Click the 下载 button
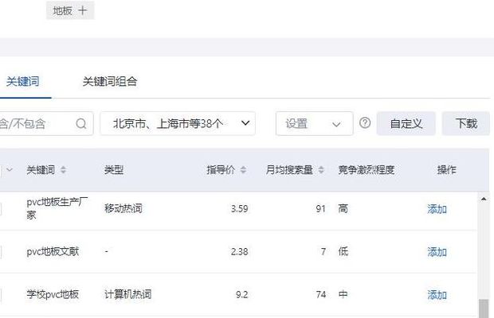494x318 pixels. [x=466, y=123]
